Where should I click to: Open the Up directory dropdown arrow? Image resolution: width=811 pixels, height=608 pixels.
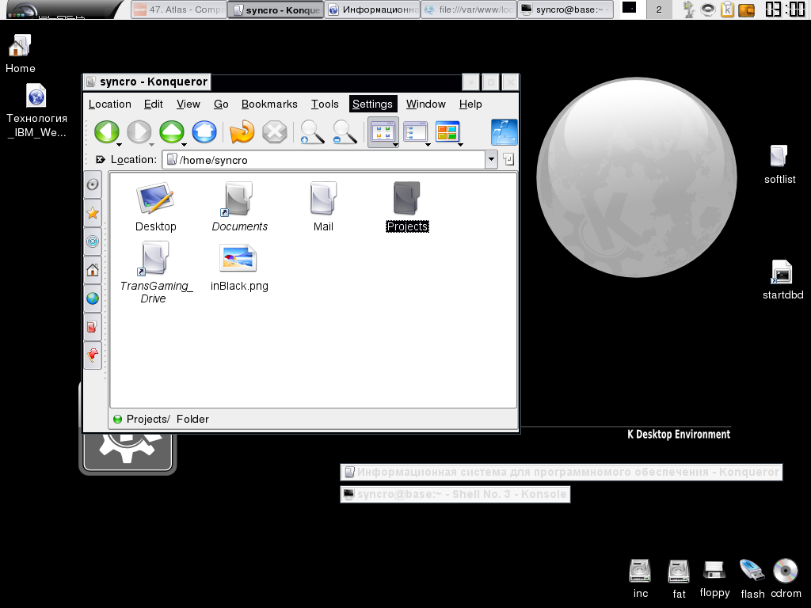pos(184,144)
